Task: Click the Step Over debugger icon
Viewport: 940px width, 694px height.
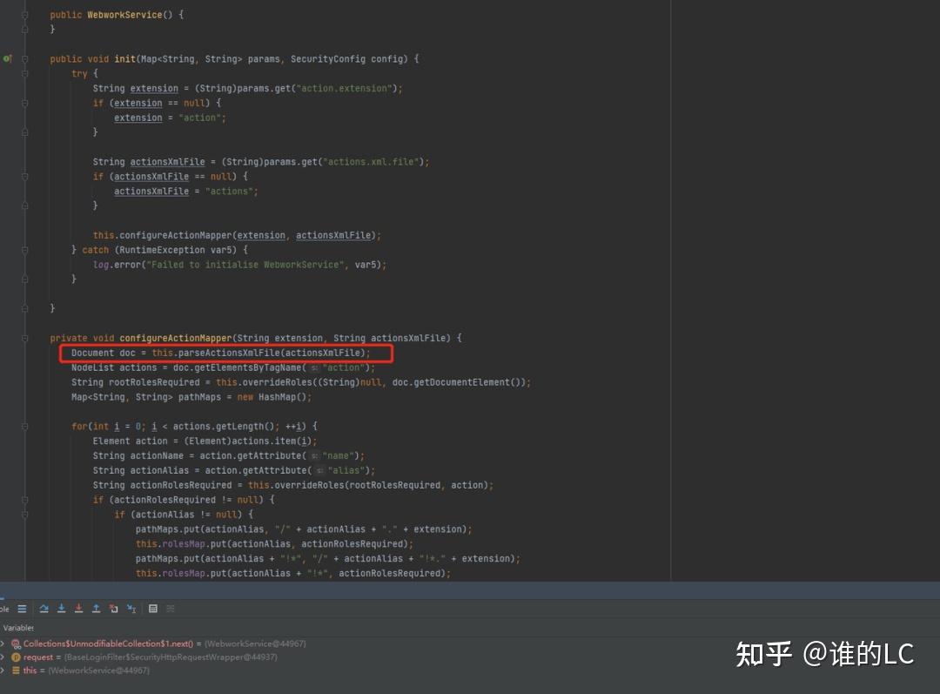Action: point(44,609)
